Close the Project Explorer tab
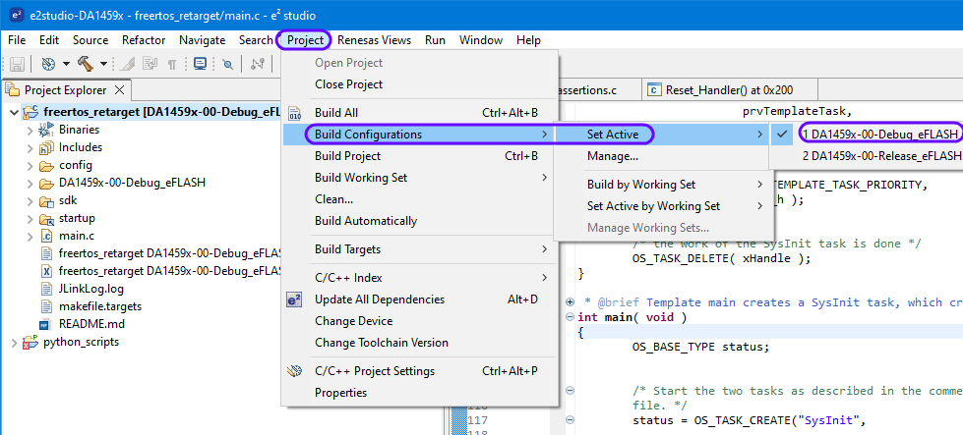The image size is (963, 435). click(120, 90)
